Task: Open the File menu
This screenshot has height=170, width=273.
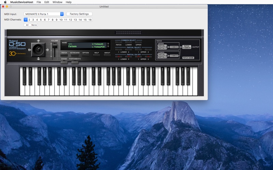Action: coord(39,2)
